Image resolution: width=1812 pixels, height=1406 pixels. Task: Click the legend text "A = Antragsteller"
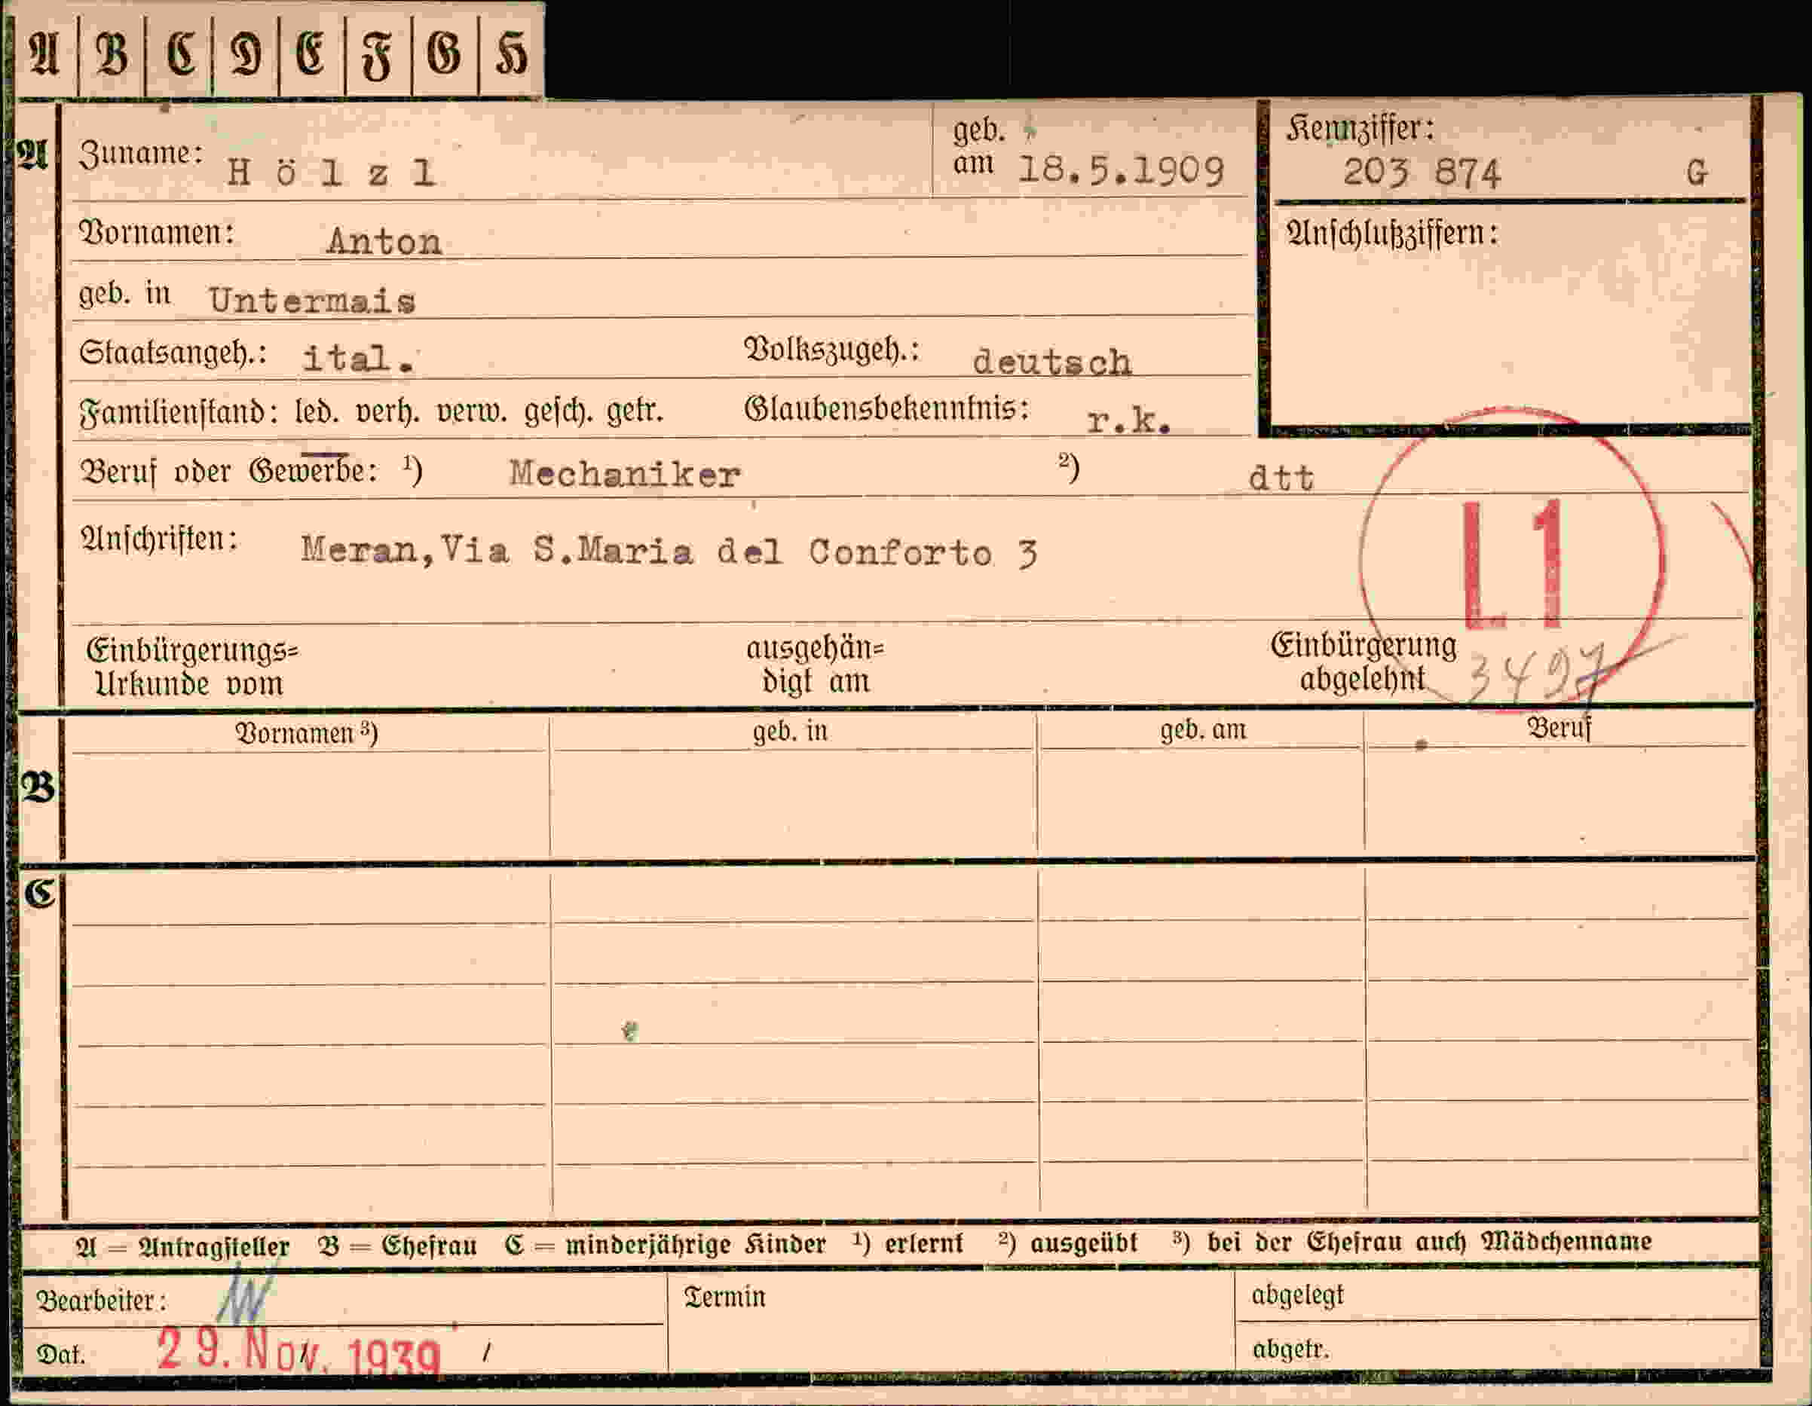click(182, 1247)
